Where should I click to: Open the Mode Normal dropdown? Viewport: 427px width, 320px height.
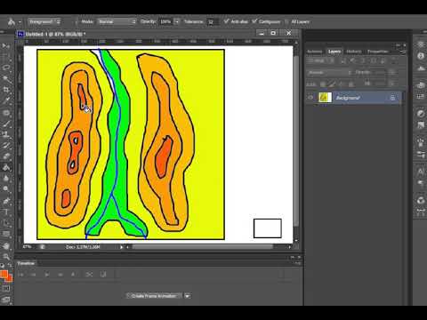click(117, 21)
